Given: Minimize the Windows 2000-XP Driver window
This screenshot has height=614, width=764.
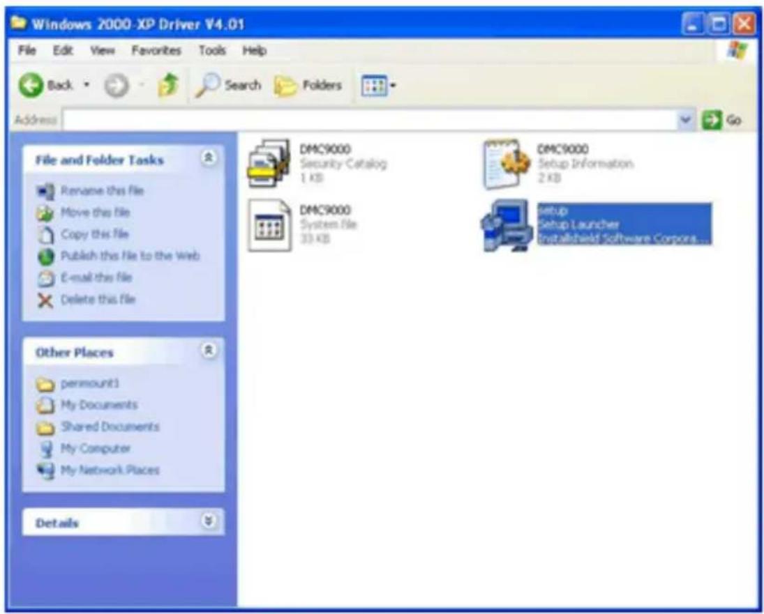Looking at the screenshot, I should 693,24.
